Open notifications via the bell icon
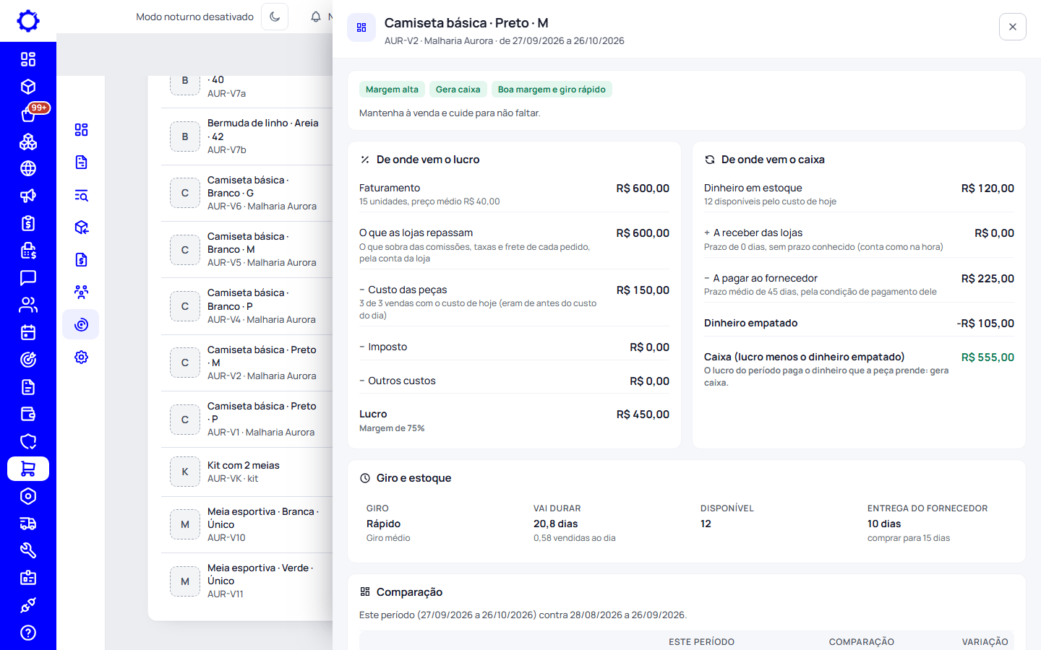Viewport: 1041px width, 650px height. point(316,17)
